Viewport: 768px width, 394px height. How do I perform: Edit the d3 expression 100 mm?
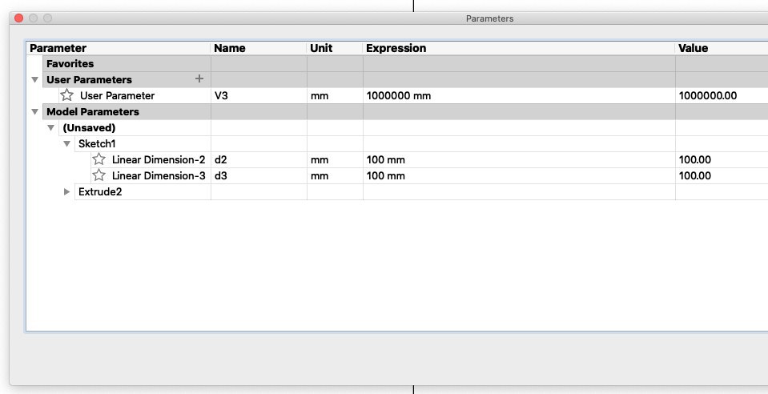[x=519, y=176]
